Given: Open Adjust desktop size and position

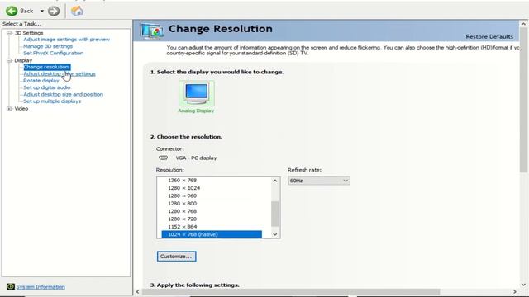Looking at the screenshot, I should (x=63, y=94).
